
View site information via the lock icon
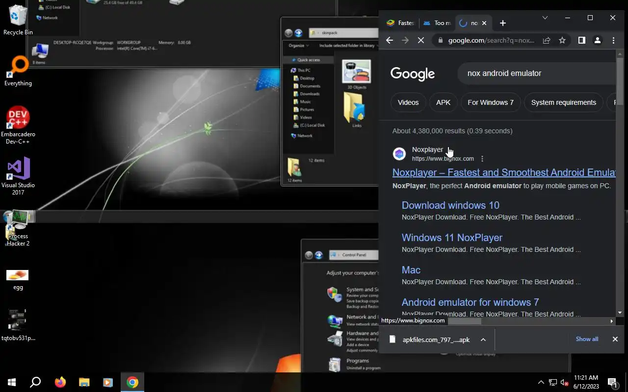click(440, 41)
